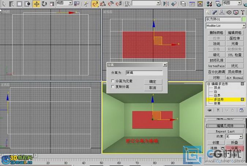Toggle Show End Result icon
Image resolution: width=247 pixels, height=166 pixels.
218,110
